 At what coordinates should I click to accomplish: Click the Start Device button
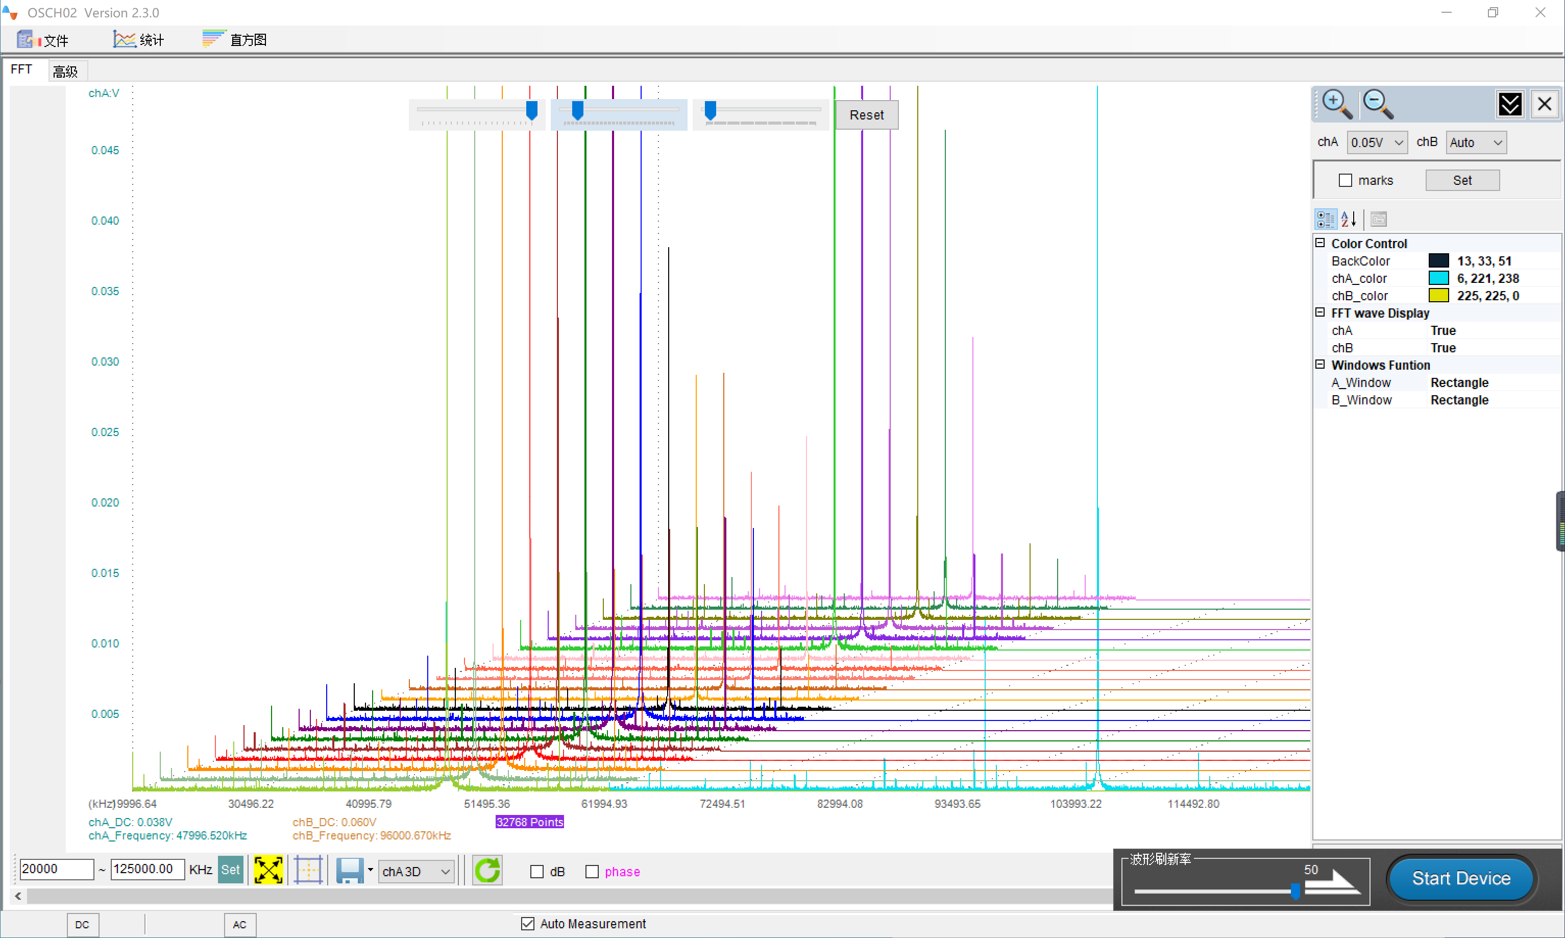point(1461,878)
